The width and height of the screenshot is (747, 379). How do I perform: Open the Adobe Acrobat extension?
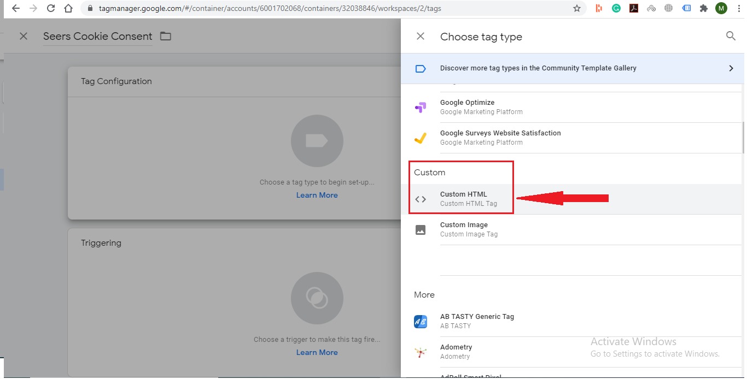[634, 8]
